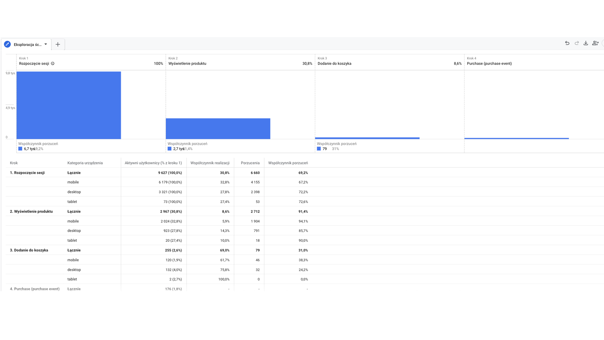Viewport: 604px width, 340px height.
Task: Click the download export icon
Action: click(x=586, y=43)
